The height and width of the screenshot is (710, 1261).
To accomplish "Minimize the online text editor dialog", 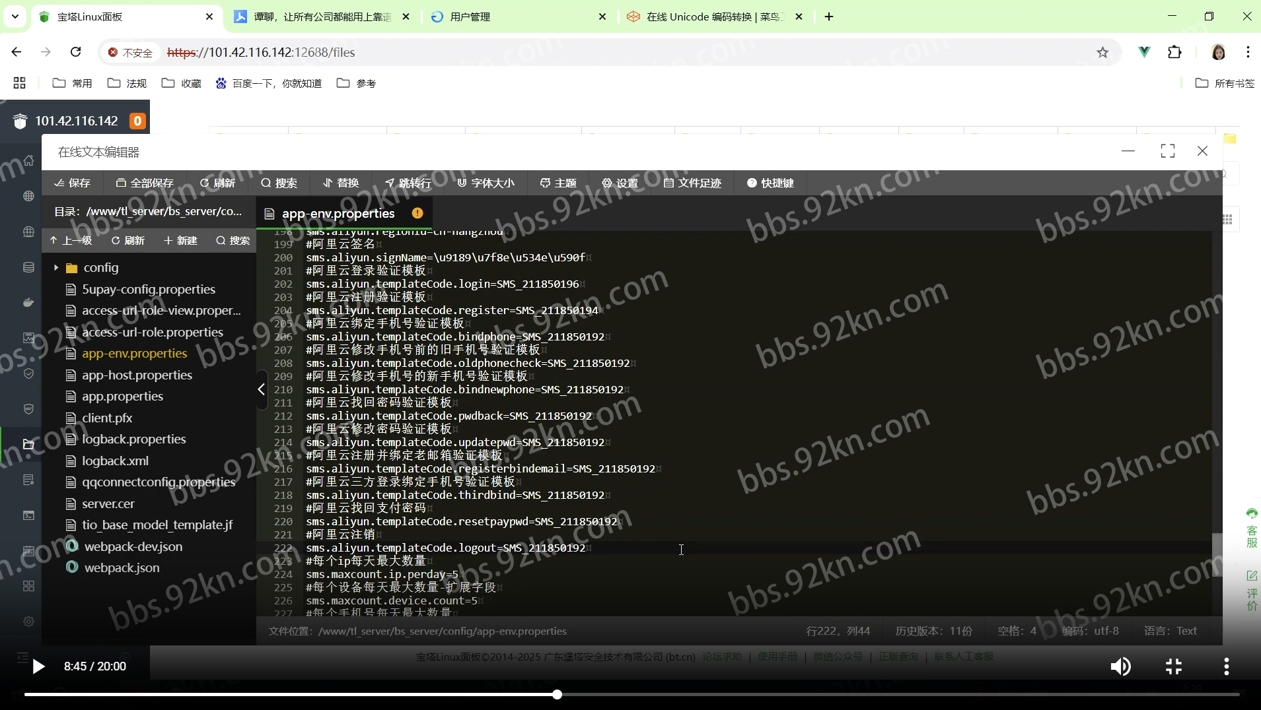I will [1128, 151].
